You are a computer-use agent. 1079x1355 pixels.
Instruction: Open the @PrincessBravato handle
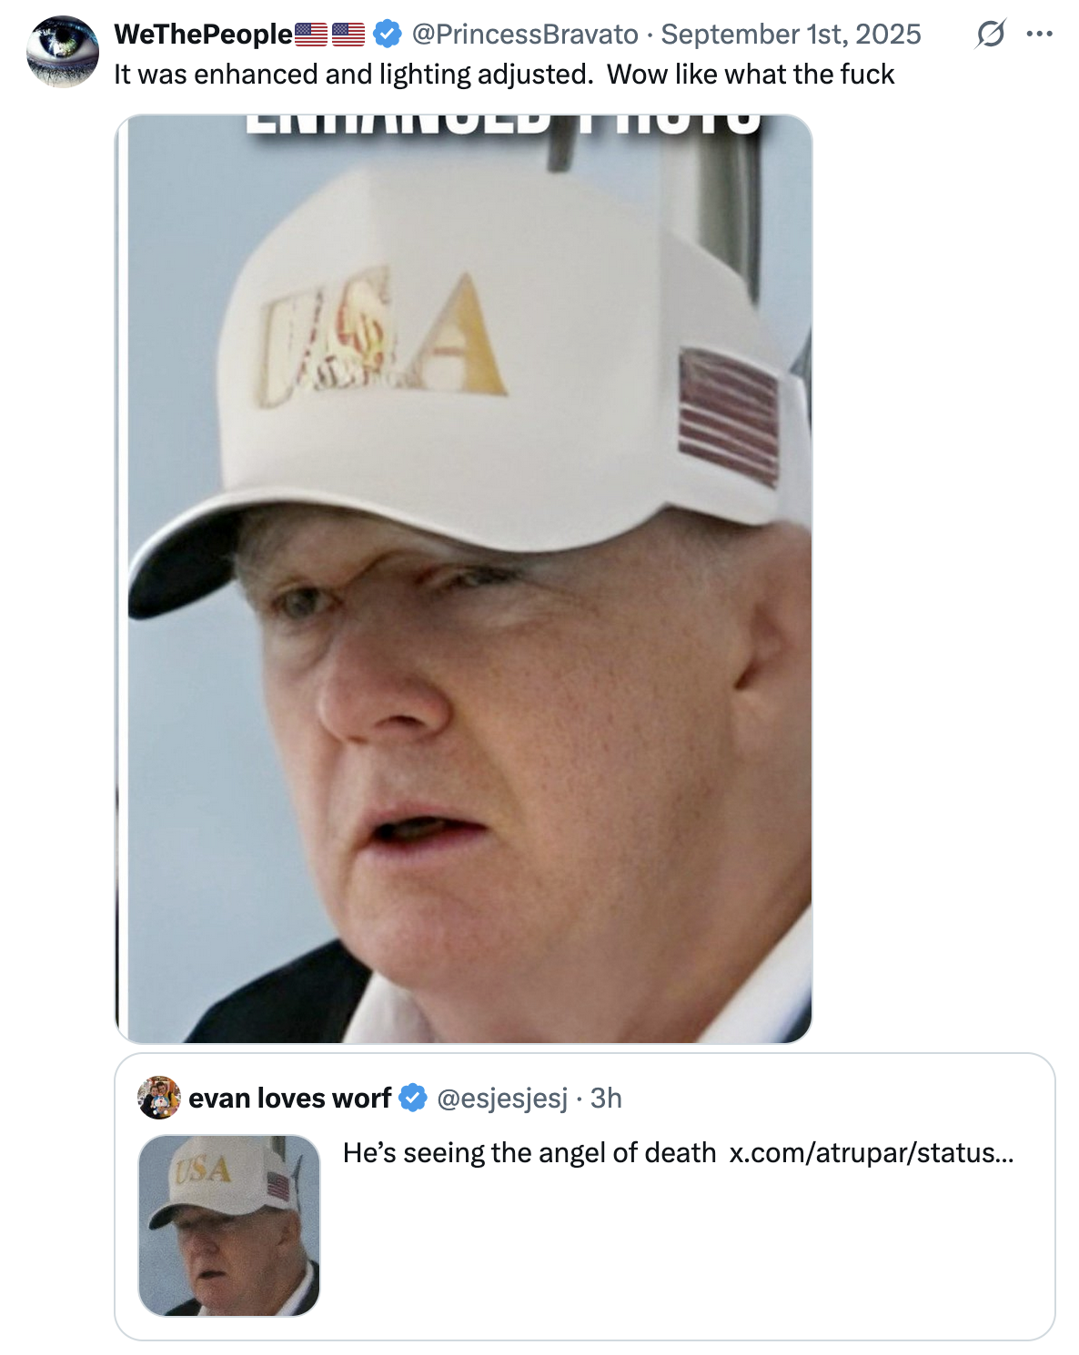525,34
